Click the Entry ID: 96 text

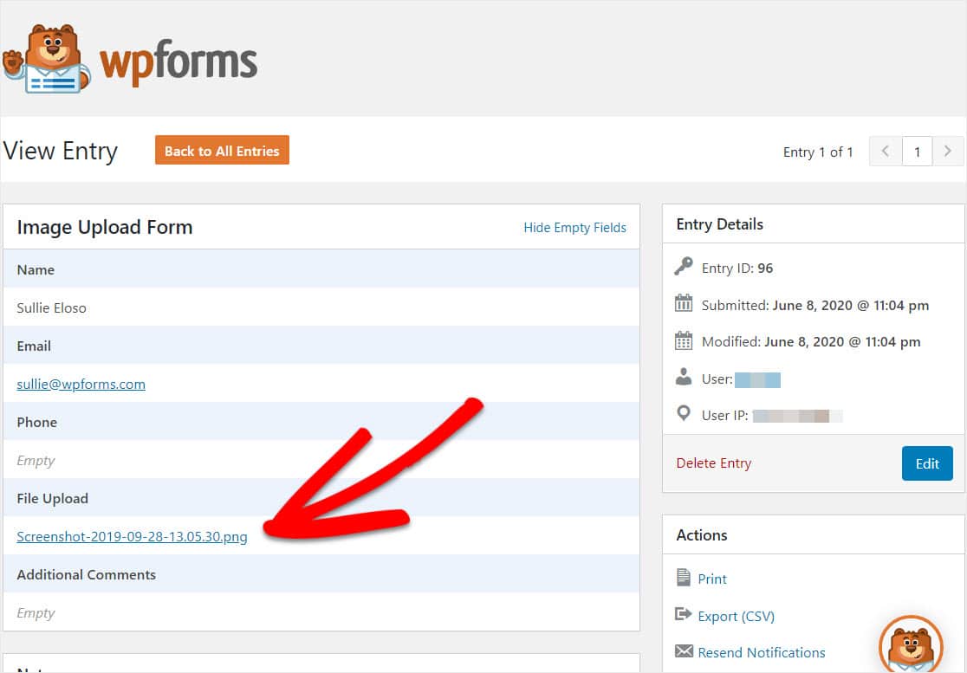[x=737, y=269]
